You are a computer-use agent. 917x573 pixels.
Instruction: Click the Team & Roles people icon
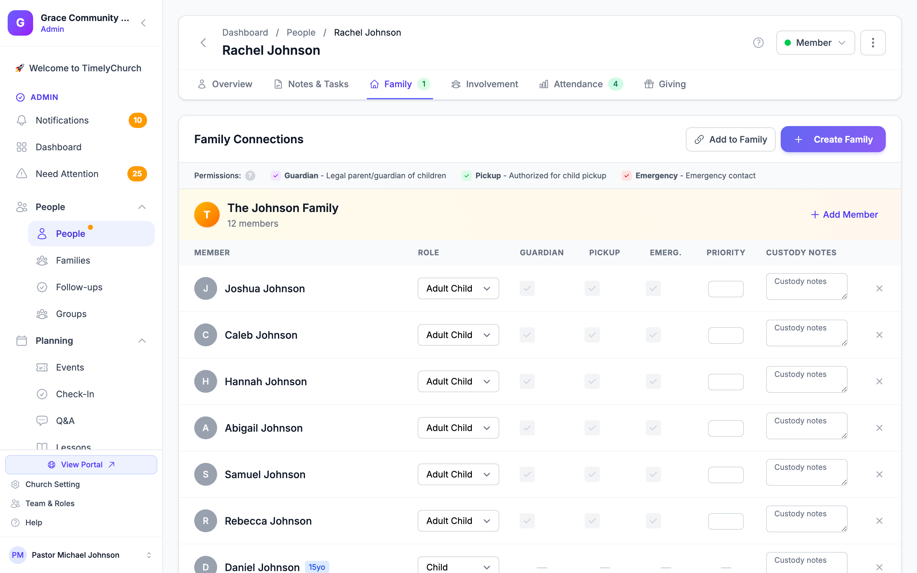(16, 503)
